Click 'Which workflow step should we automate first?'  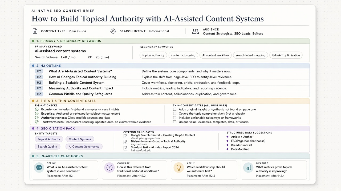(206, 169)
